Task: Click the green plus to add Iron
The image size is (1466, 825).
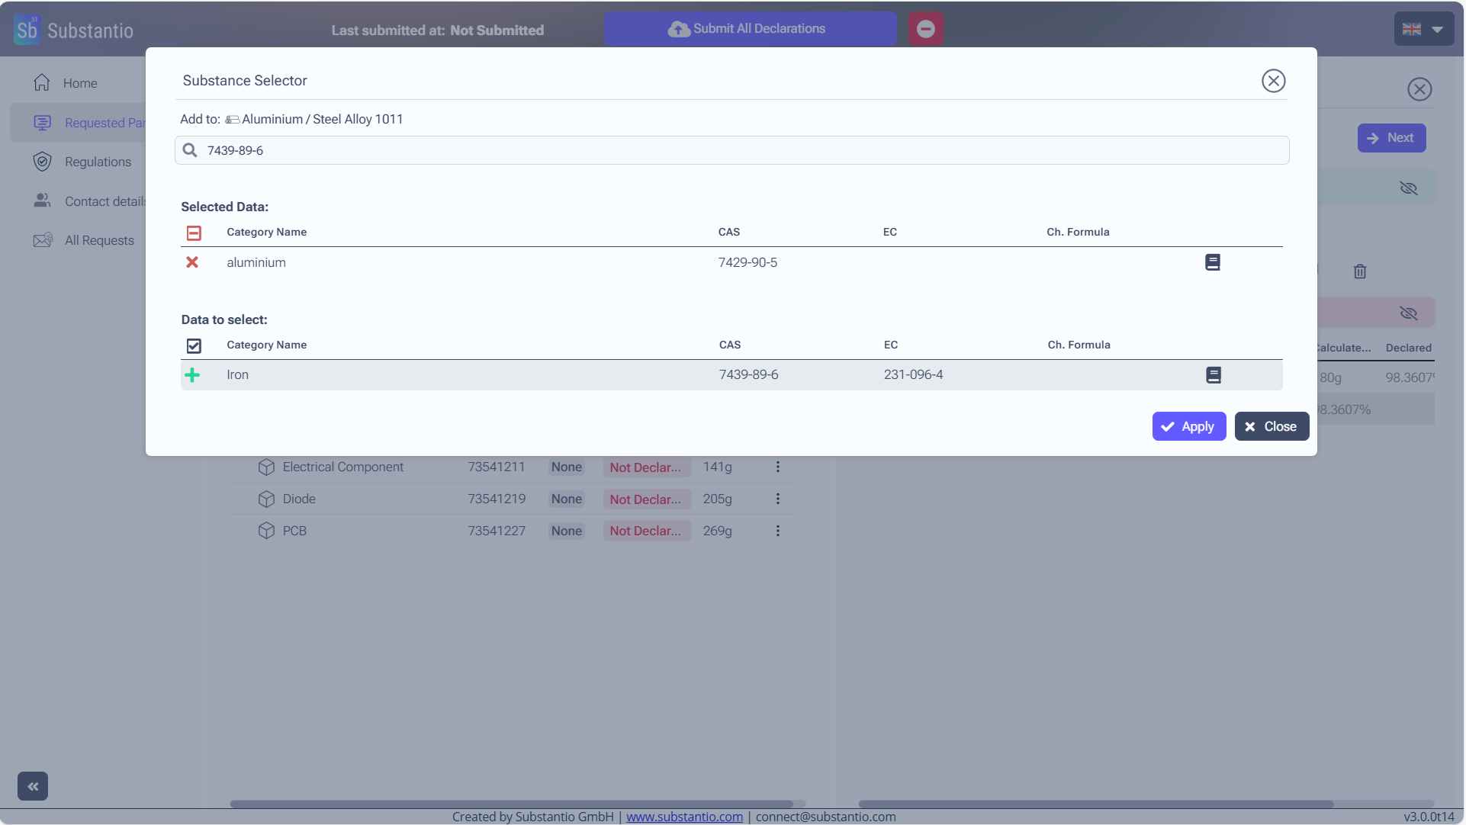Action: [192, 375]
